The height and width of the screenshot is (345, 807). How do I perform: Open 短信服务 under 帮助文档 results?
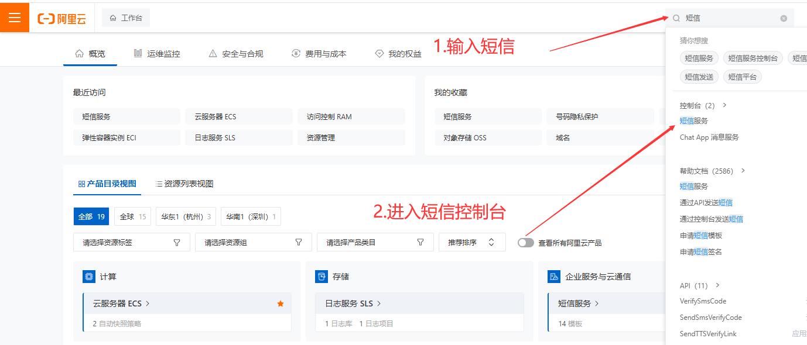click(694, 187)
